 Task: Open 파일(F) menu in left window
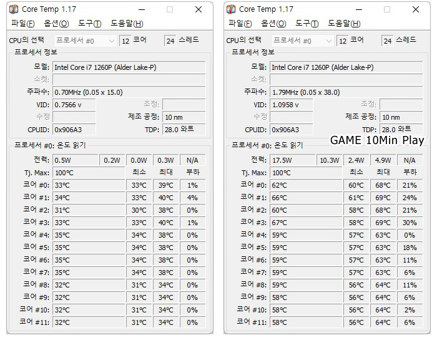[x=23, y=24]
